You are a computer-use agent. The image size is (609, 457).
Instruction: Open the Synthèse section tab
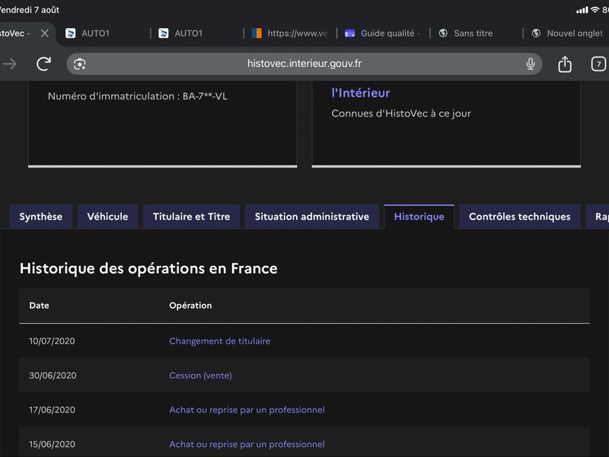41,216
